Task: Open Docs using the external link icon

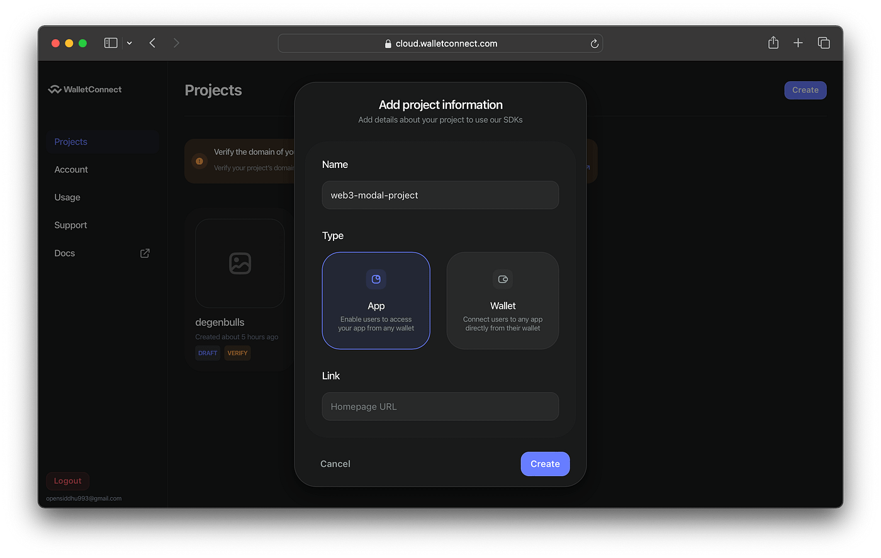Action: tap(144, 253)
